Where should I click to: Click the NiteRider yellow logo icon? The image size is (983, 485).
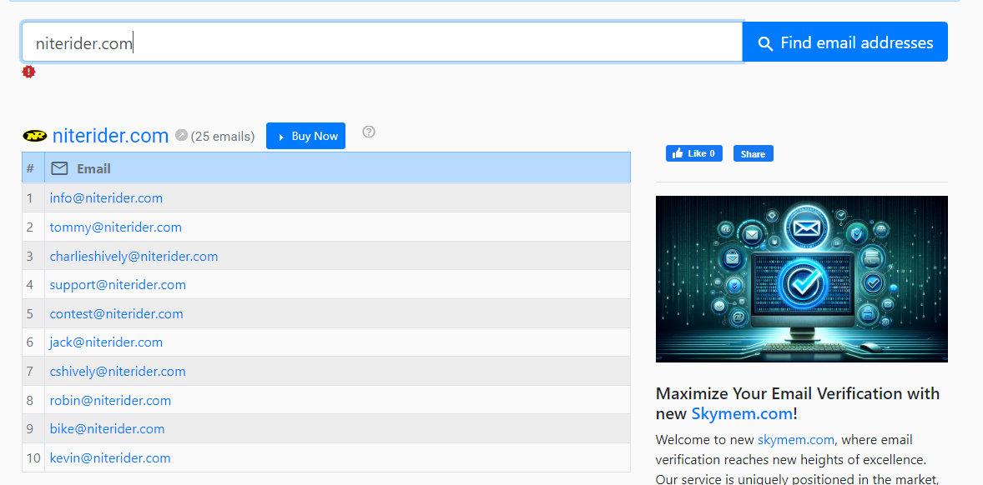click(x=34, y=136)
